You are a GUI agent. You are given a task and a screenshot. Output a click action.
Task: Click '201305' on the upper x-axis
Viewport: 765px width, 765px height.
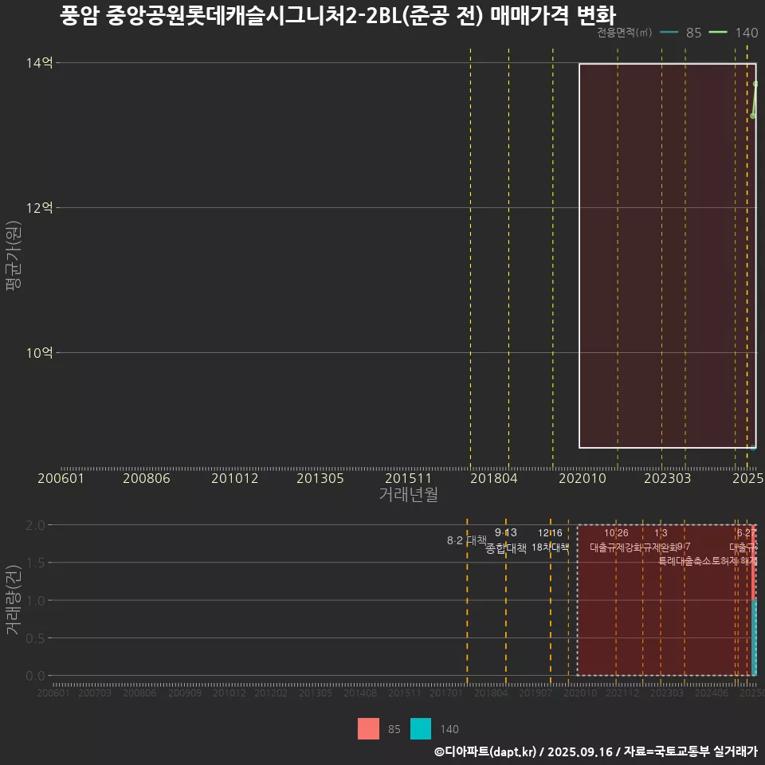point(320,478)
